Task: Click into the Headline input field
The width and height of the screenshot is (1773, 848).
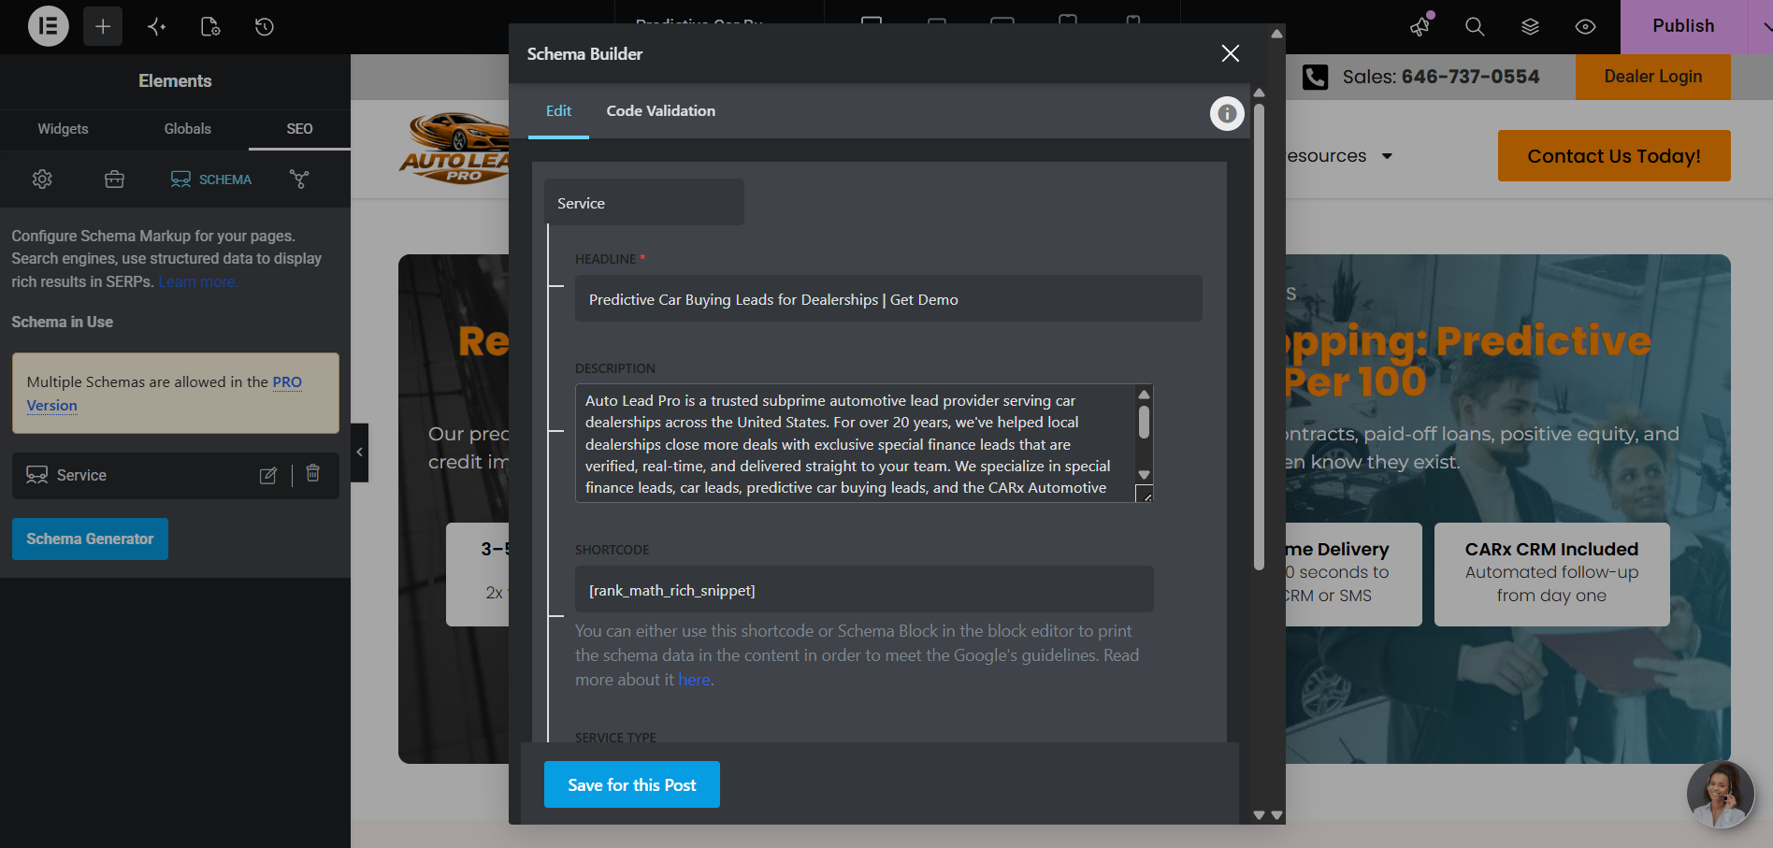Action: click(x=888, y=299)
